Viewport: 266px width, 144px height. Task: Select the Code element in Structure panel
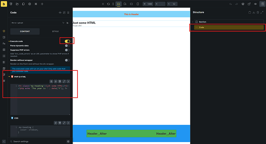(229, 27)
